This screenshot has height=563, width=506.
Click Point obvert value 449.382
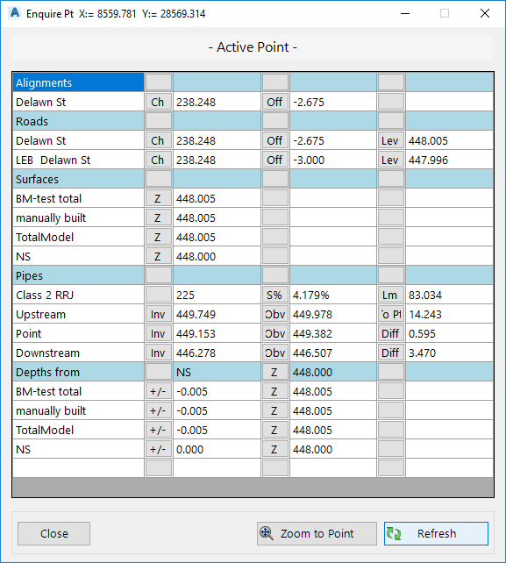click(x=312, y=333)
